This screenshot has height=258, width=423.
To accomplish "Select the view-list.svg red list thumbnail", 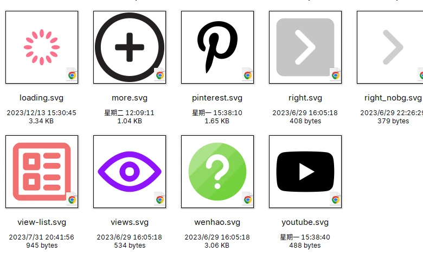I will pos(42,172).
